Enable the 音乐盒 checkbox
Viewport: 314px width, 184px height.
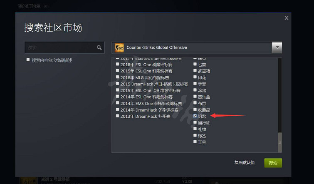point(195,97)
